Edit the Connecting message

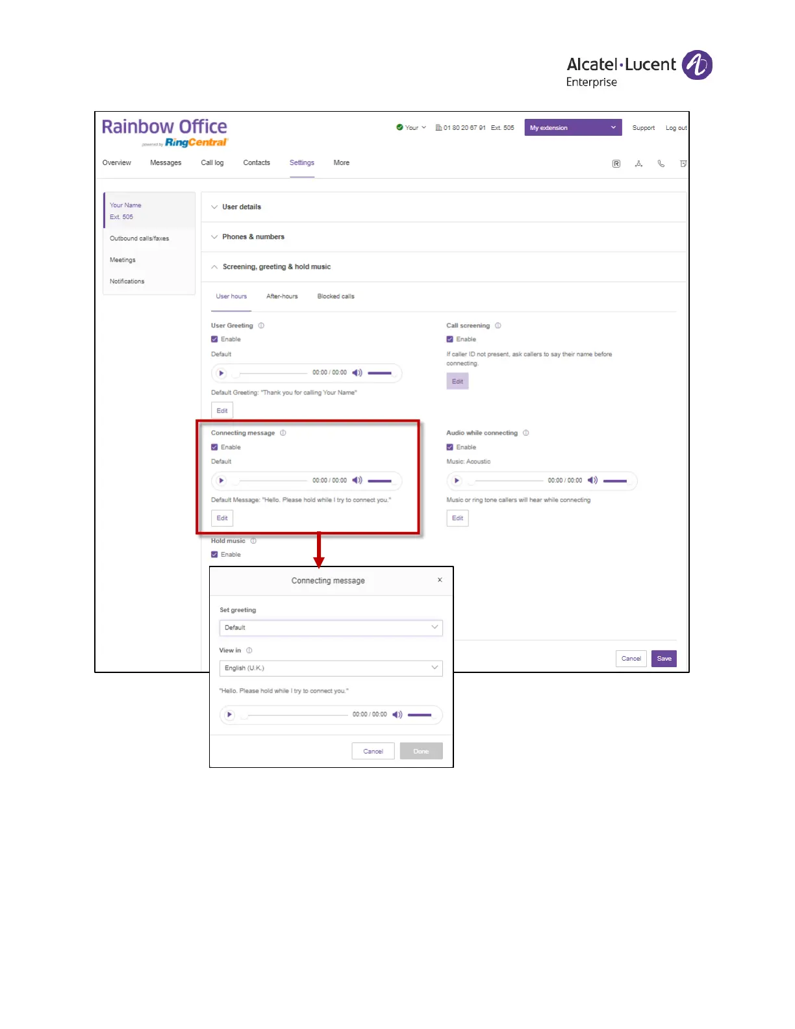[222, 518]
